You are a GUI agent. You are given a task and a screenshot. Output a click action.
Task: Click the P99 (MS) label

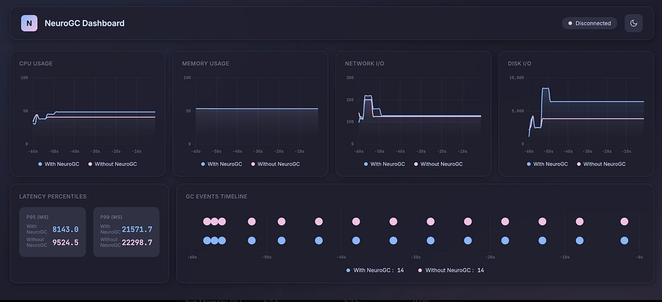click(111, 217)
